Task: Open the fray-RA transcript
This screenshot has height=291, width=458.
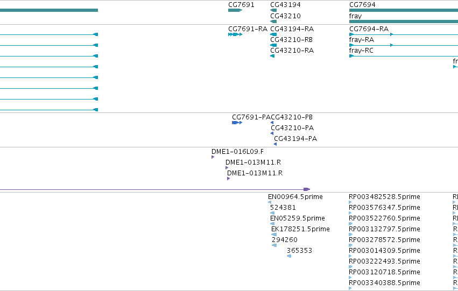Action: pyautogui.click(x=362, y=40)
